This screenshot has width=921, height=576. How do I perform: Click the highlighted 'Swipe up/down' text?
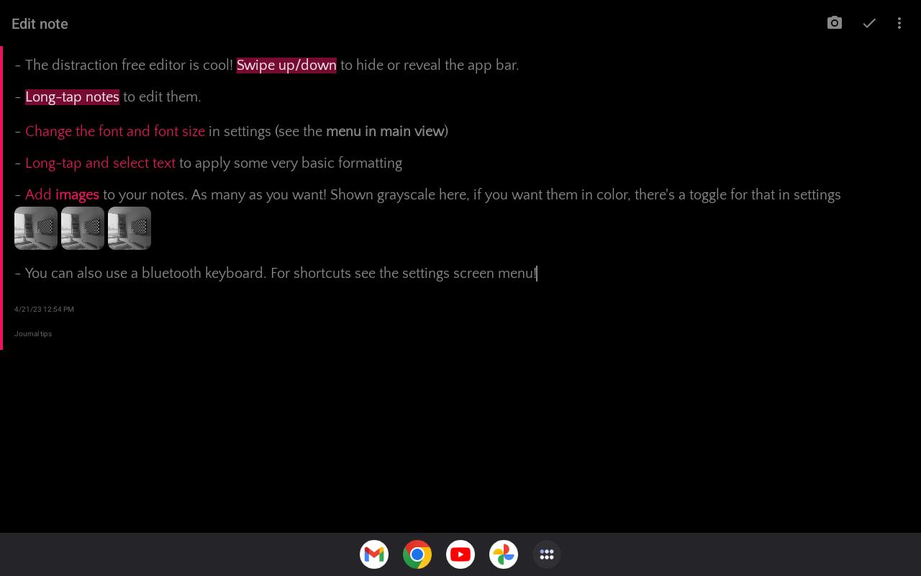tap(286, 65)
